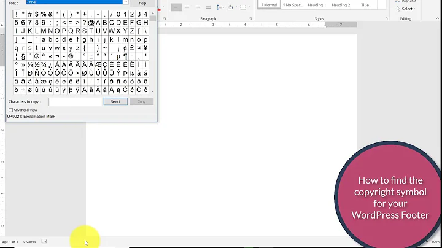Open word count from 0 words indicator
Viewport: 442px width, 248px height.
(x=29, y=242)
